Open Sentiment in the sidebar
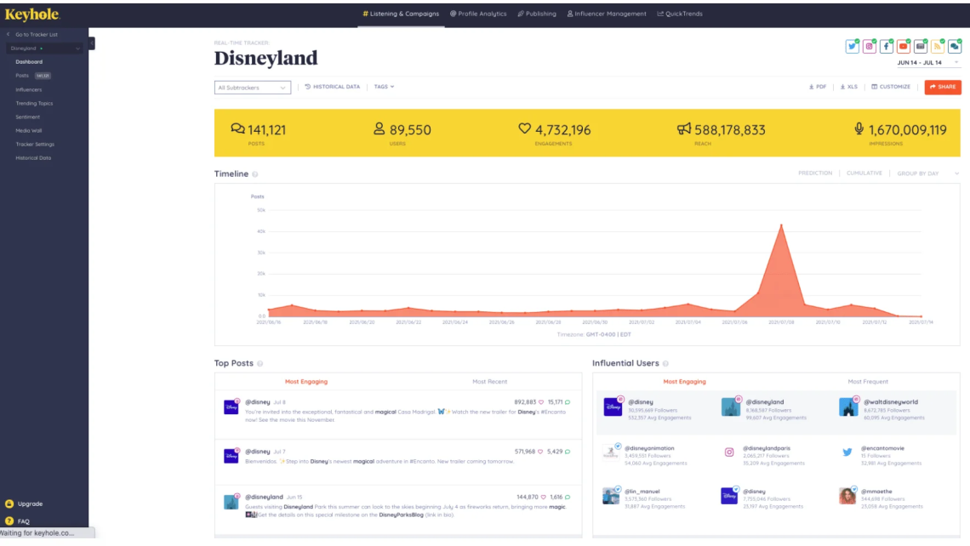 coord(28,117)
